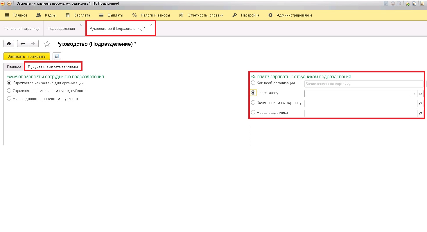Click the Через кассу input field

click(x=358, y=94)
